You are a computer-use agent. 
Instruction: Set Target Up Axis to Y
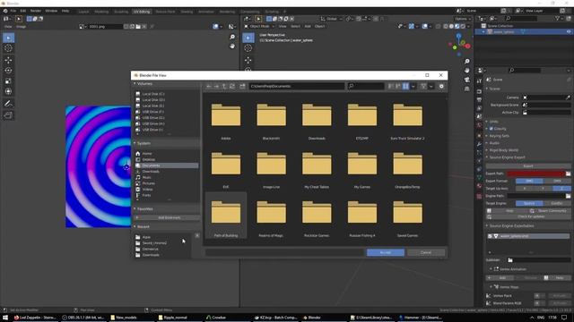544,189
